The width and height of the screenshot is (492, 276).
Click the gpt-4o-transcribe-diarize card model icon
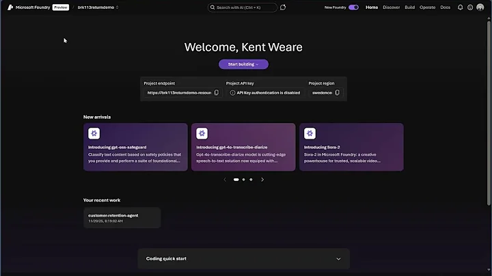click(202, 133)
